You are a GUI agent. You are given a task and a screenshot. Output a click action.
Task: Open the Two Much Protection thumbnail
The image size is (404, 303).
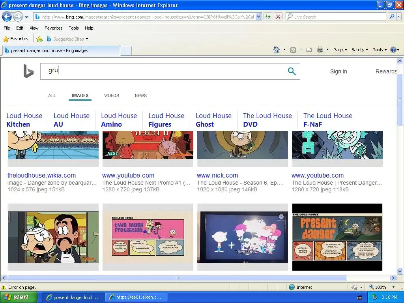pyautogui.click(x=148, y=237)
